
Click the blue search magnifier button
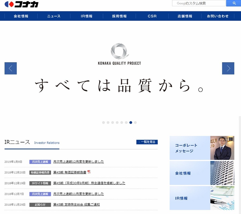coord(234,3)
